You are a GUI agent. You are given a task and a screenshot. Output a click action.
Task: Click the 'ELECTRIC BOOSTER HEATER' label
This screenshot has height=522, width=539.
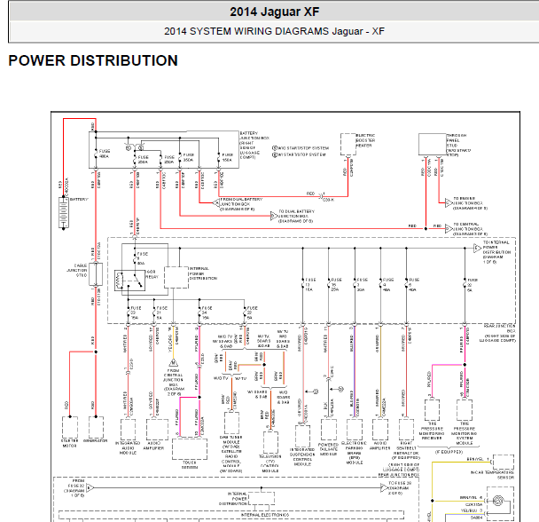tap(365, 140)
